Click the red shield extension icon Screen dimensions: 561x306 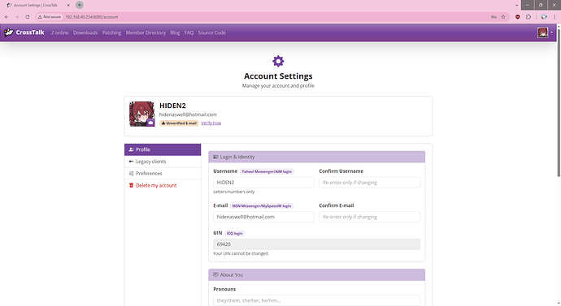pos(517,17)
